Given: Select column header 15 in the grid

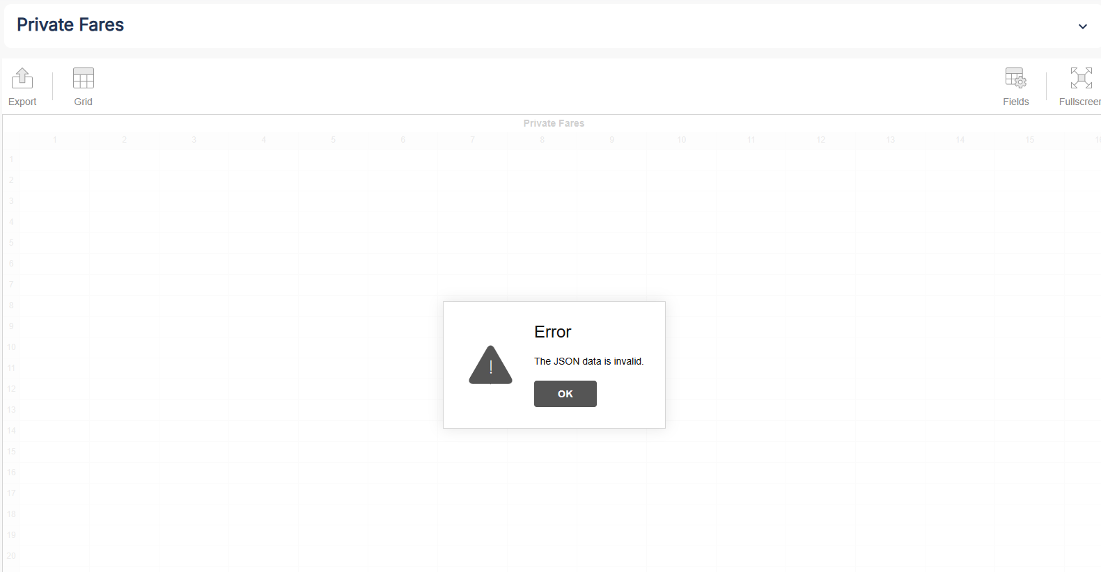Looking at the screenshot, I should click(1030, 140).
